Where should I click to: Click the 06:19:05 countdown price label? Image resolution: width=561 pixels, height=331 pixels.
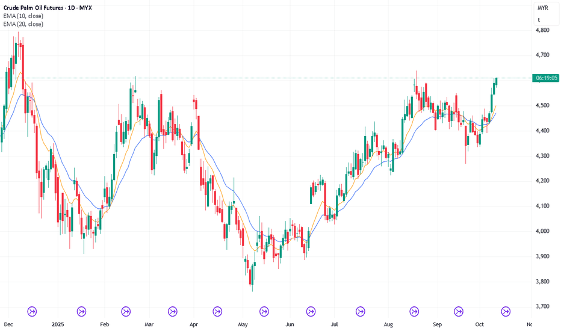pyautogui.click(x=546, y=78)
